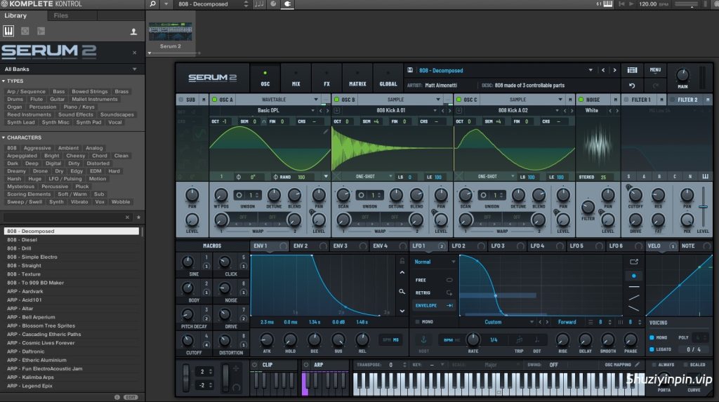This screenshot has height=402, width=719.
Task: Select next Basic OPL wavetable arrow
Action: pyautogui.click(x=327, y=110)
